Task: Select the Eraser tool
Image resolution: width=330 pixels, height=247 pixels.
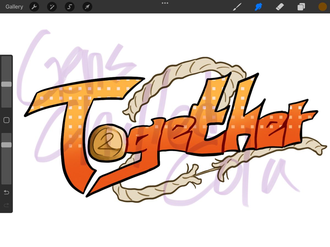Action: 280,7
